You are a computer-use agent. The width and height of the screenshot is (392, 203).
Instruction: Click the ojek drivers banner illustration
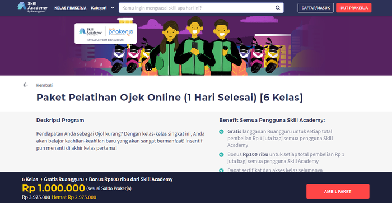pyautogui.click(x=196, y=46)
